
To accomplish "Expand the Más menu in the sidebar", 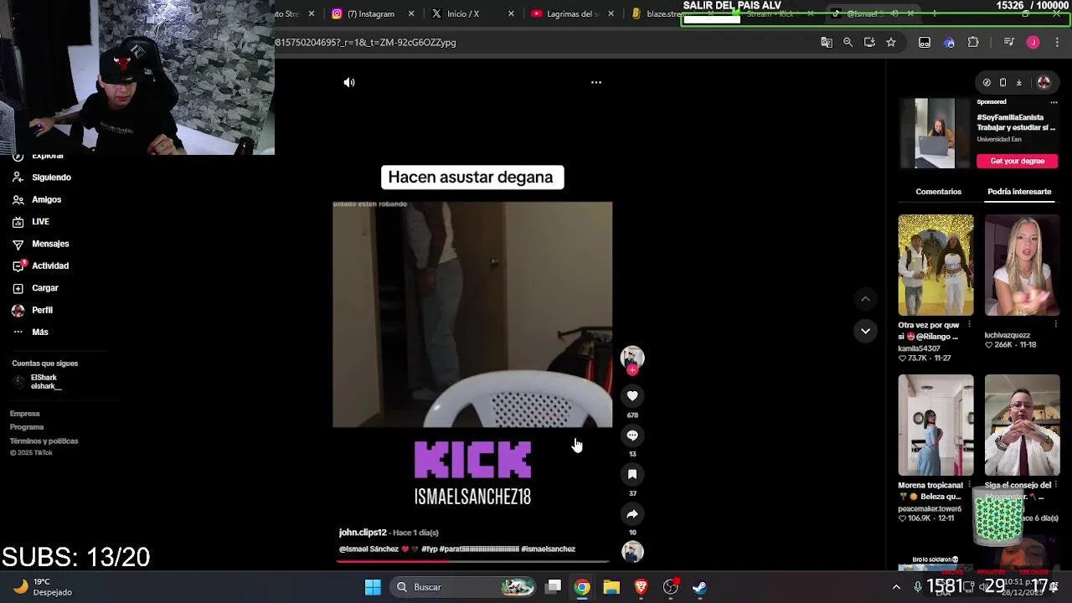I will click(x=30, y=332).
